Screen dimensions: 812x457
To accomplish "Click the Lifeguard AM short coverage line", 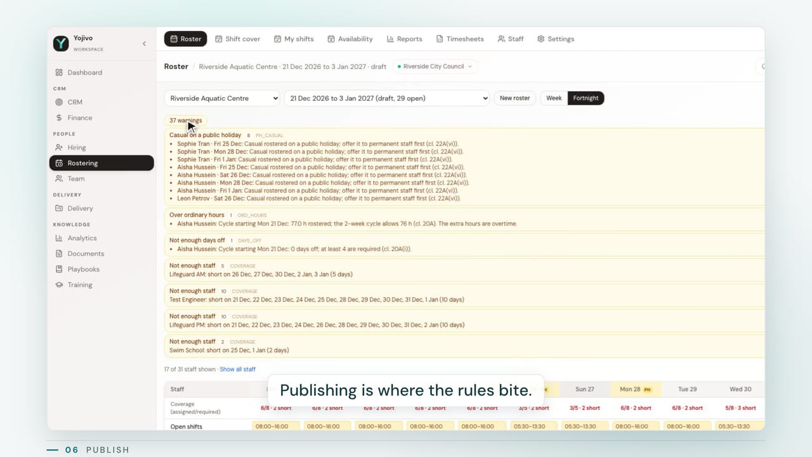I will click(261, 274).
